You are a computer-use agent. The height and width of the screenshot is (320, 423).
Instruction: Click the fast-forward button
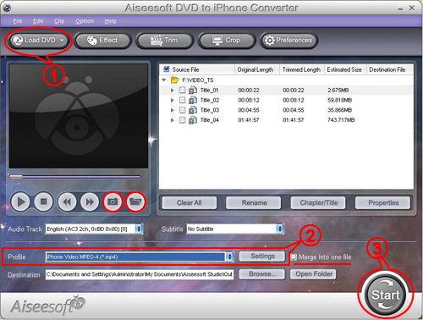90,201
